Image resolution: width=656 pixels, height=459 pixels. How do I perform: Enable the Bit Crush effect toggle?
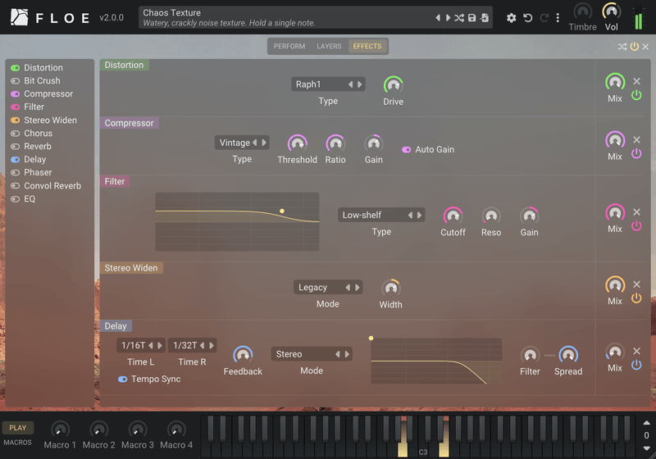[16, 80]
